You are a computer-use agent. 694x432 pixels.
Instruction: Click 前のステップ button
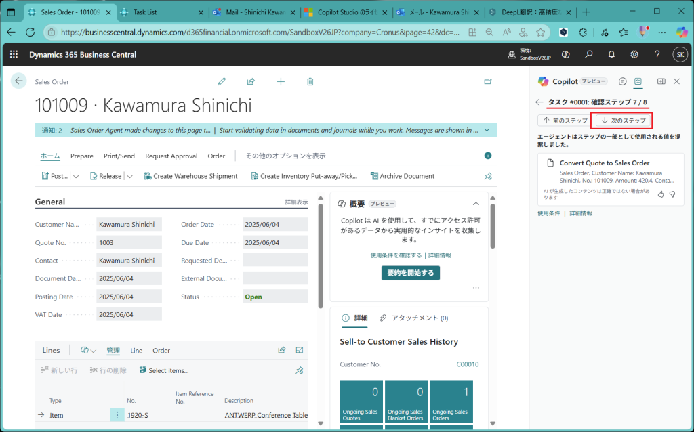tap(565, 121)
